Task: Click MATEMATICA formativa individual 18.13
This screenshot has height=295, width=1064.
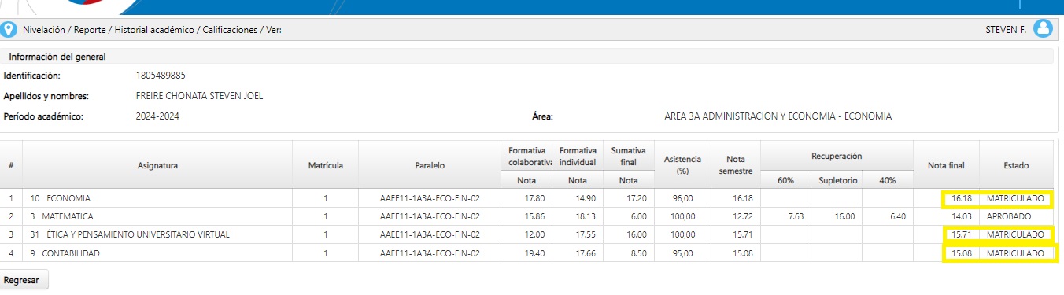Action: (x=586, y=216)
